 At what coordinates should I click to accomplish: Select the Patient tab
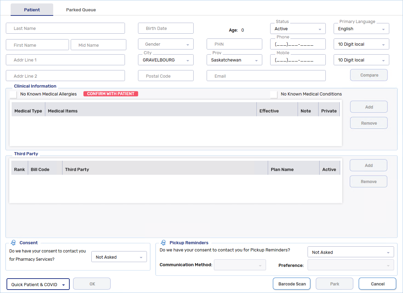[32, 9]
